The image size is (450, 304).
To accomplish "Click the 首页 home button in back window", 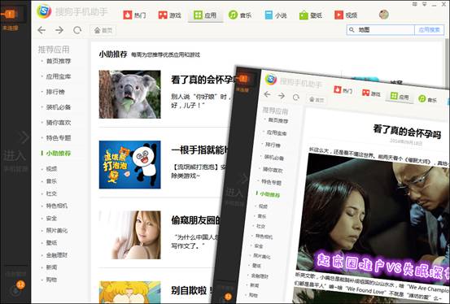I will tap(103, 30).
